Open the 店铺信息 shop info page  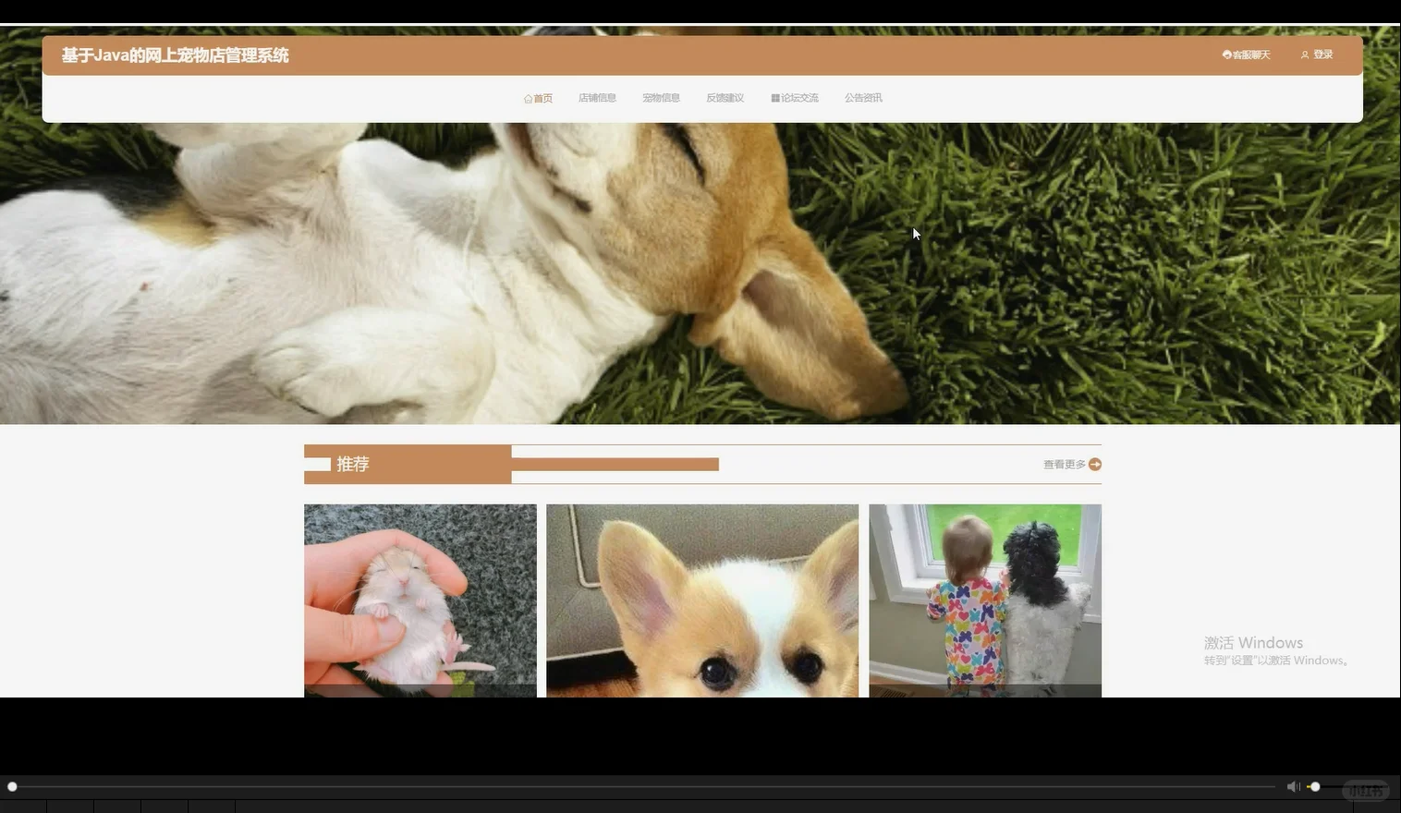[597, 98]
